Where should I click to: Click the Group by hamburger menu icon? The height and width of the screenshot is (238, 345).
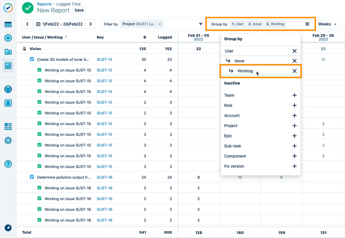307,24
